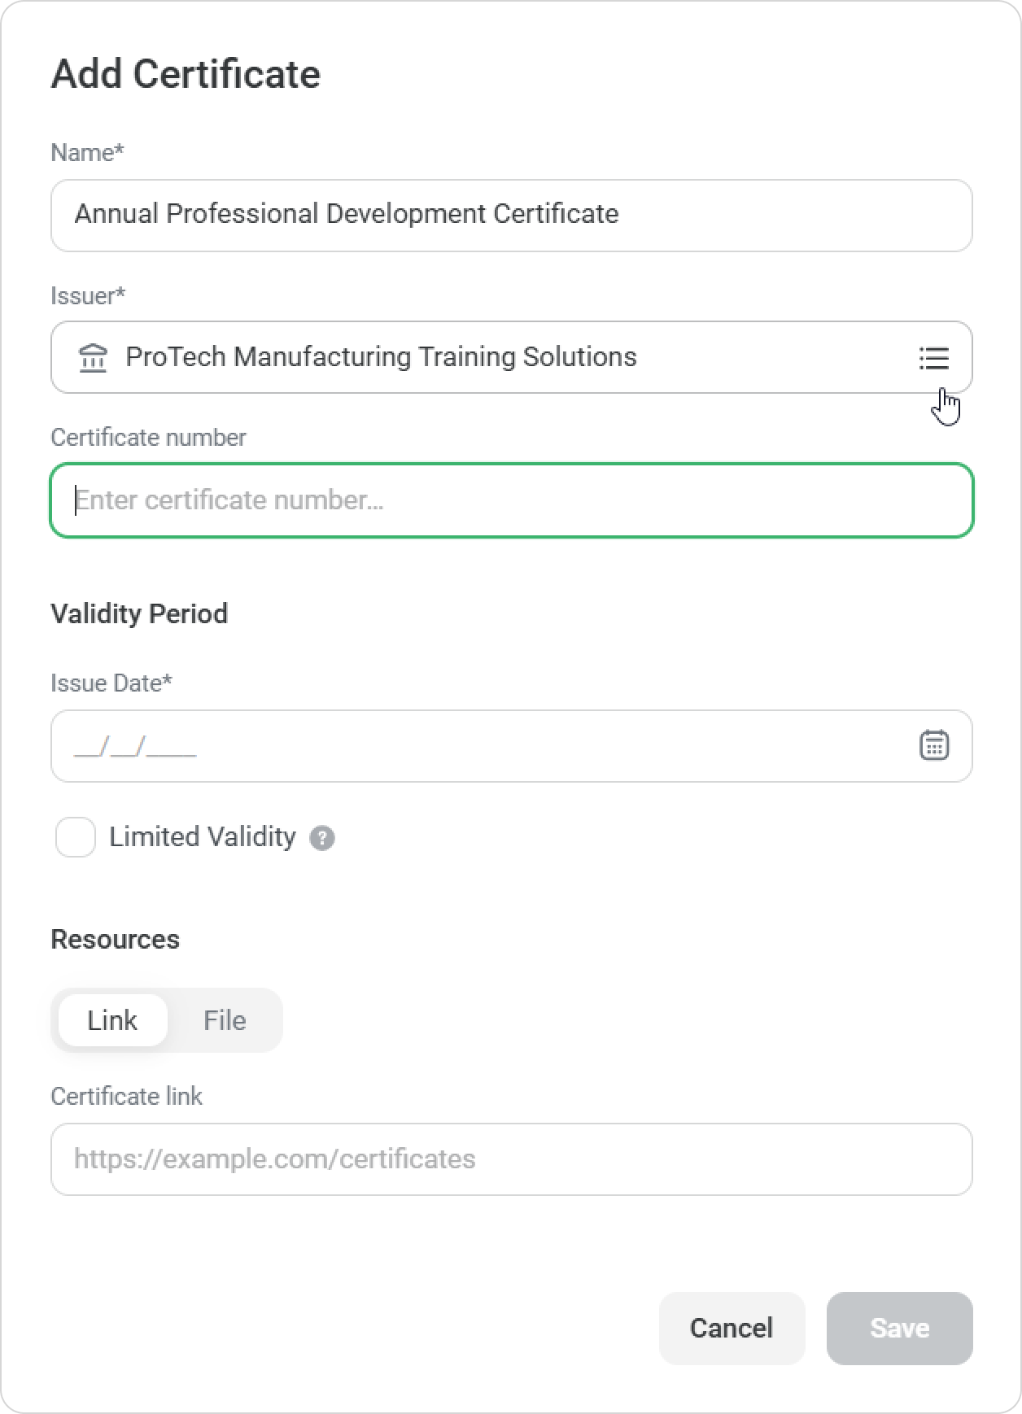Focus the Name input field

coord(511,215)
